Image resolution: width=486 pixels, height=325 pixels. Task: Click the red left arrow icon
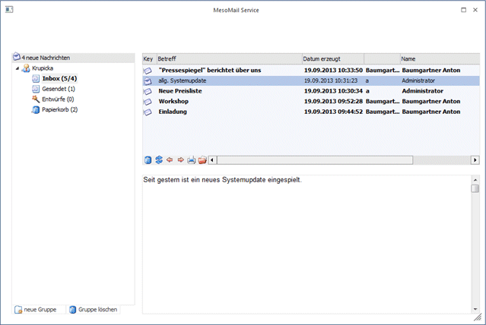170,160
